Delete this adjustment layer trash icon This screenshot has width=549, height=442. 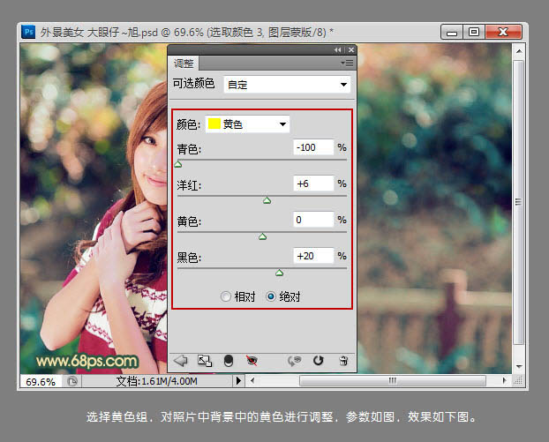(343, 360)
